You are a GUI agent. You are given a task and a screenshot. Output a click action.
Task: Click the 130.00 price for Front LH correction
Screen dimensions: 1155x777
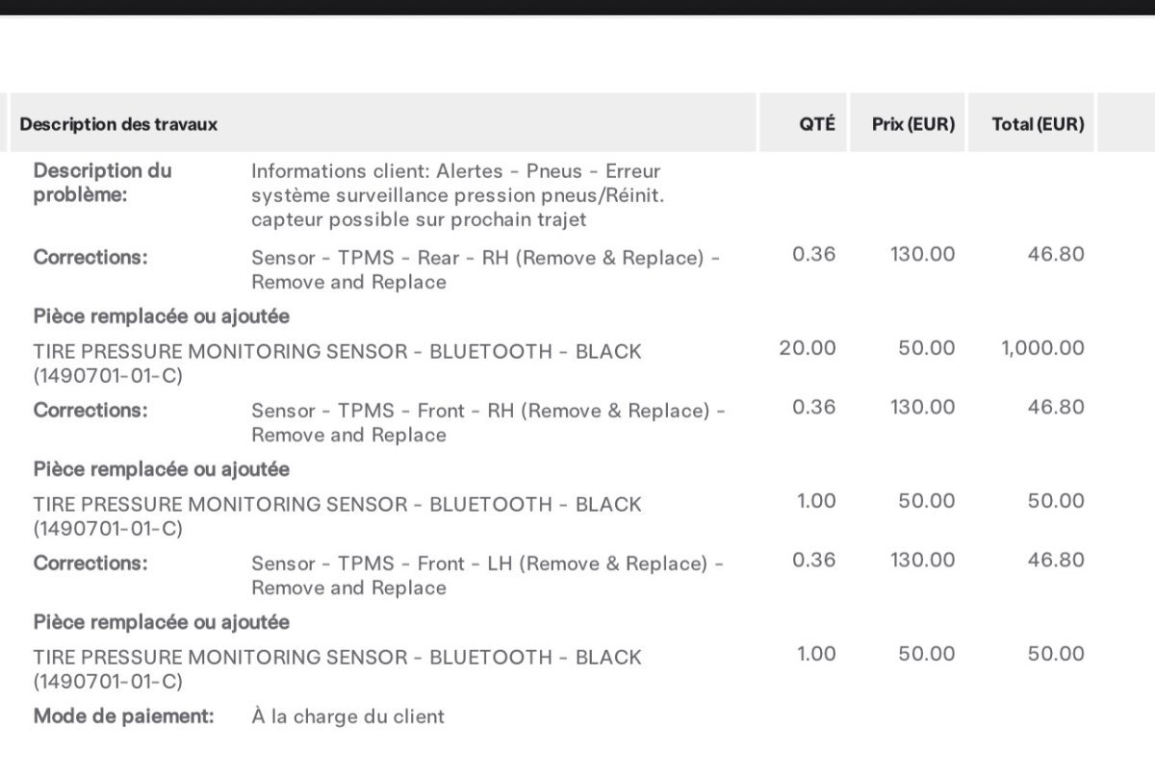[922, 560]
